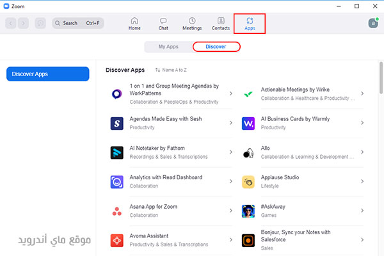Image resolution: width=384 pixels, height=256 pixels.
Task: Open AI Business Cards by Warmly title
Action: tap(295, 119)
